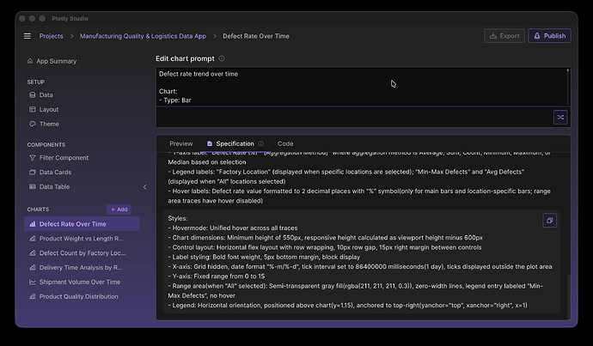Open the Filter Component item
The image size is (593, 346).
(x=58, y=158)
